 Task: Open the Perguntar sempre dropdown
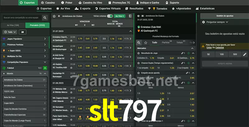[217, 22]
